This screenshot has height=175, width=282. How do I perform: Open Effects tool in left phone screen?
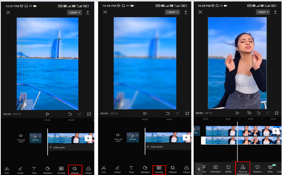(x=75, y=170)
